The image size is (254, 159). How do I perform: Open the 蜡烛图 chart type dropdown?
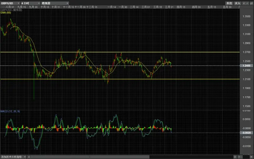click(x=55, y=3)
